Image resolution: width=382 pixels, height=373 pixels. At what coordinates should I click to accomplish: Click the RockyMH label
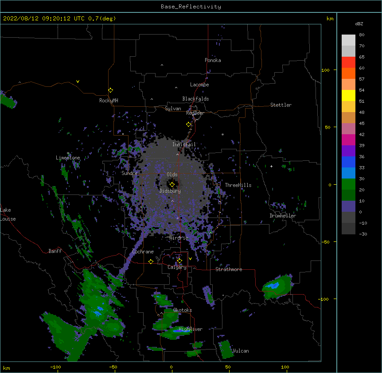pyautogui.click(x=109, y=101)
